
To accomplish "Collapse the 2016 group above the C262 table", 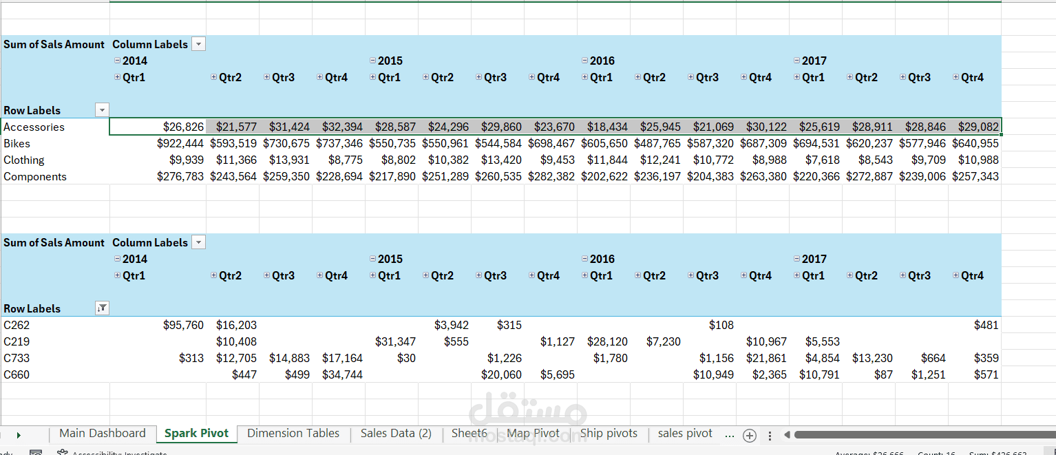I will pos(584,259).
